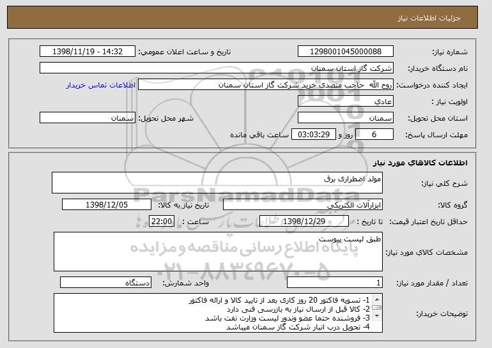Click the need number field 1298001045000088
Image resolution: width=492 pixels, height=348 pixels.
[x=346, y=52]
